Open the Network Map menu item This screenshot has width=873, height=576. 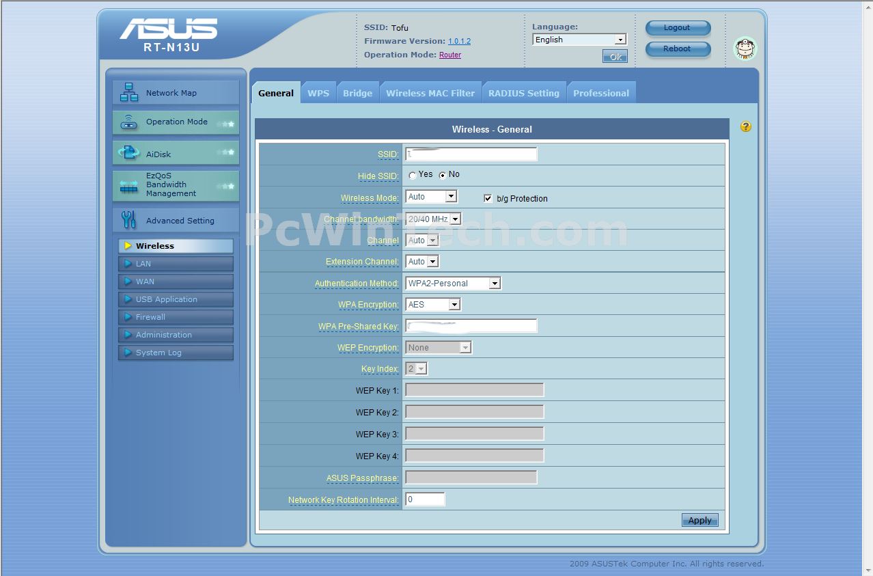[176, 92]
